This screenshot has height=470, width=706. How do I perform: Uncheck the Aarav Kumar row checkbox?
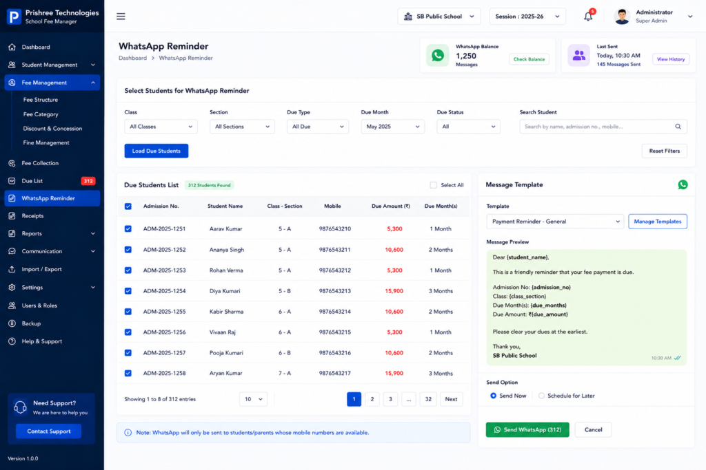point(128,228)
